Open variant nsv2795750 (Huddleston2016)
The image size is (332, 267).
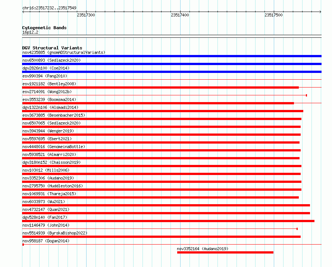[x=53, y=186]
